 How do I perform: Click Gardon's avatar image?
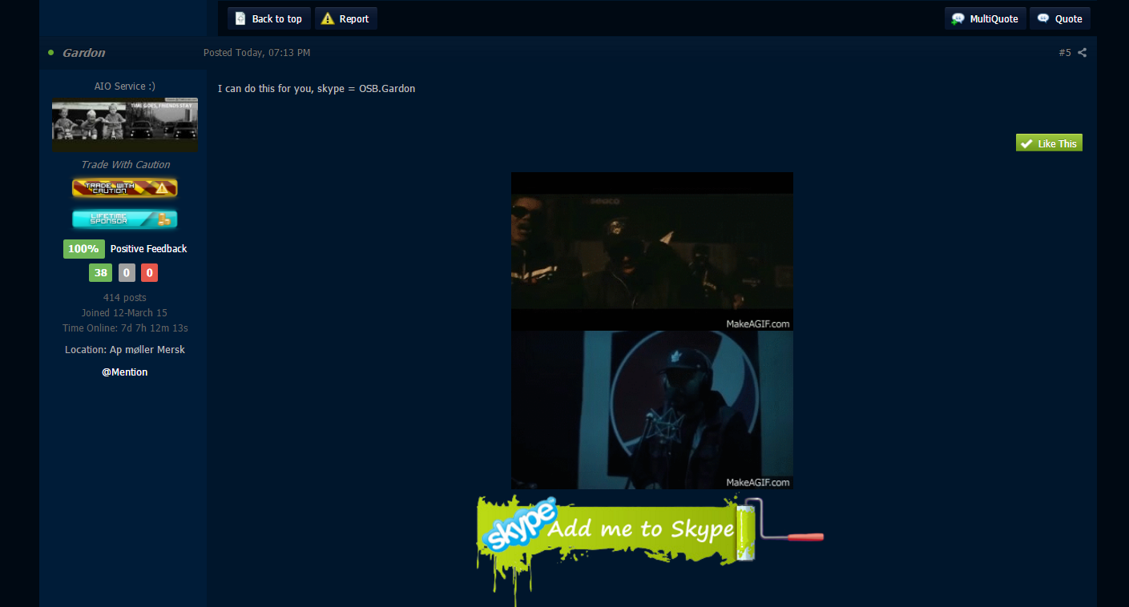click(125, 125)
